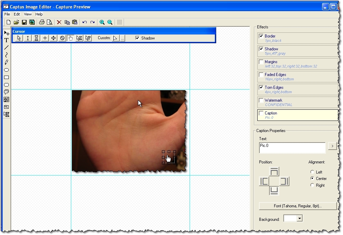This screenshot has width=343, height=235.
Task: Select the Text tool in left toolbar
Action: point(6,40)
